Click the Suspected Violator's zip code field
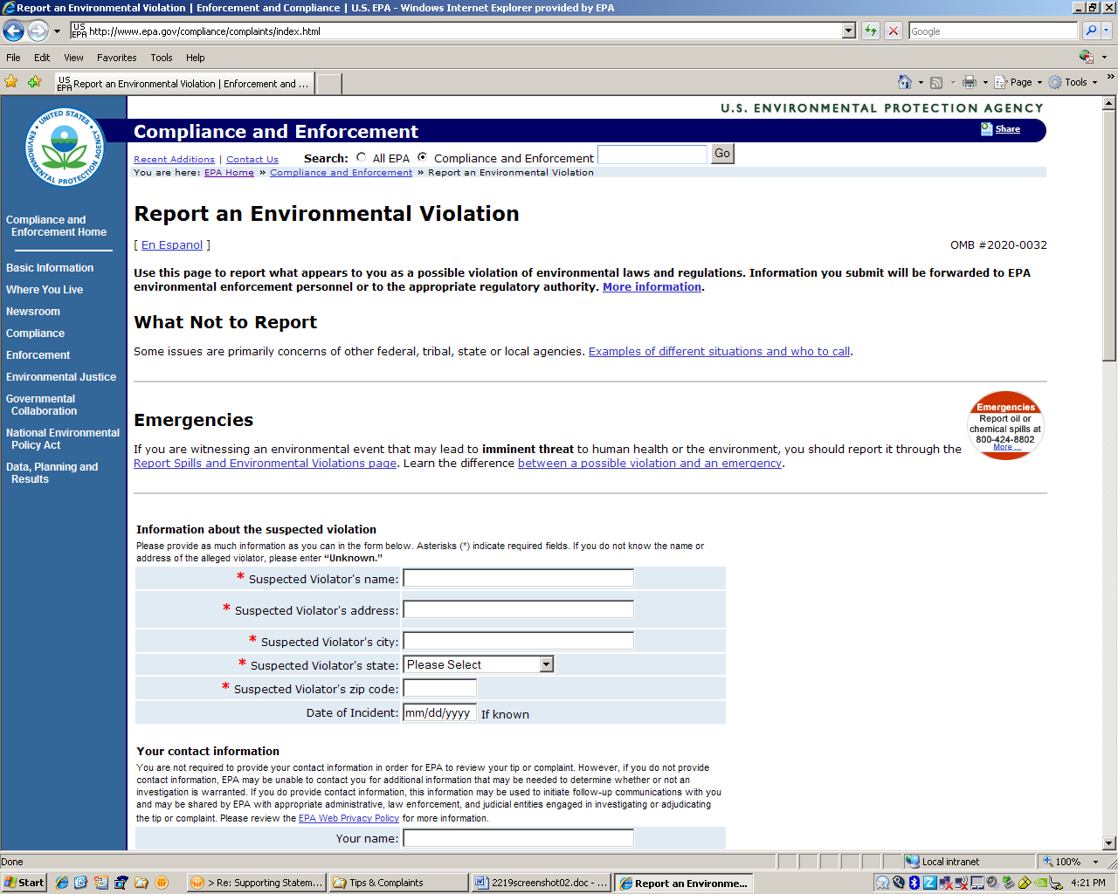The width and height of the screenshot is (1118, 894). pos(440,688)
